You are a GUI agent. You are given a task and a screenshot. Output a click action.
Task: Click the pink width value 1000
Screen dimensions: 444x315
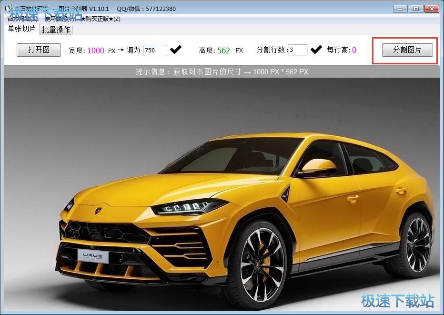click(x=96, y=51)
